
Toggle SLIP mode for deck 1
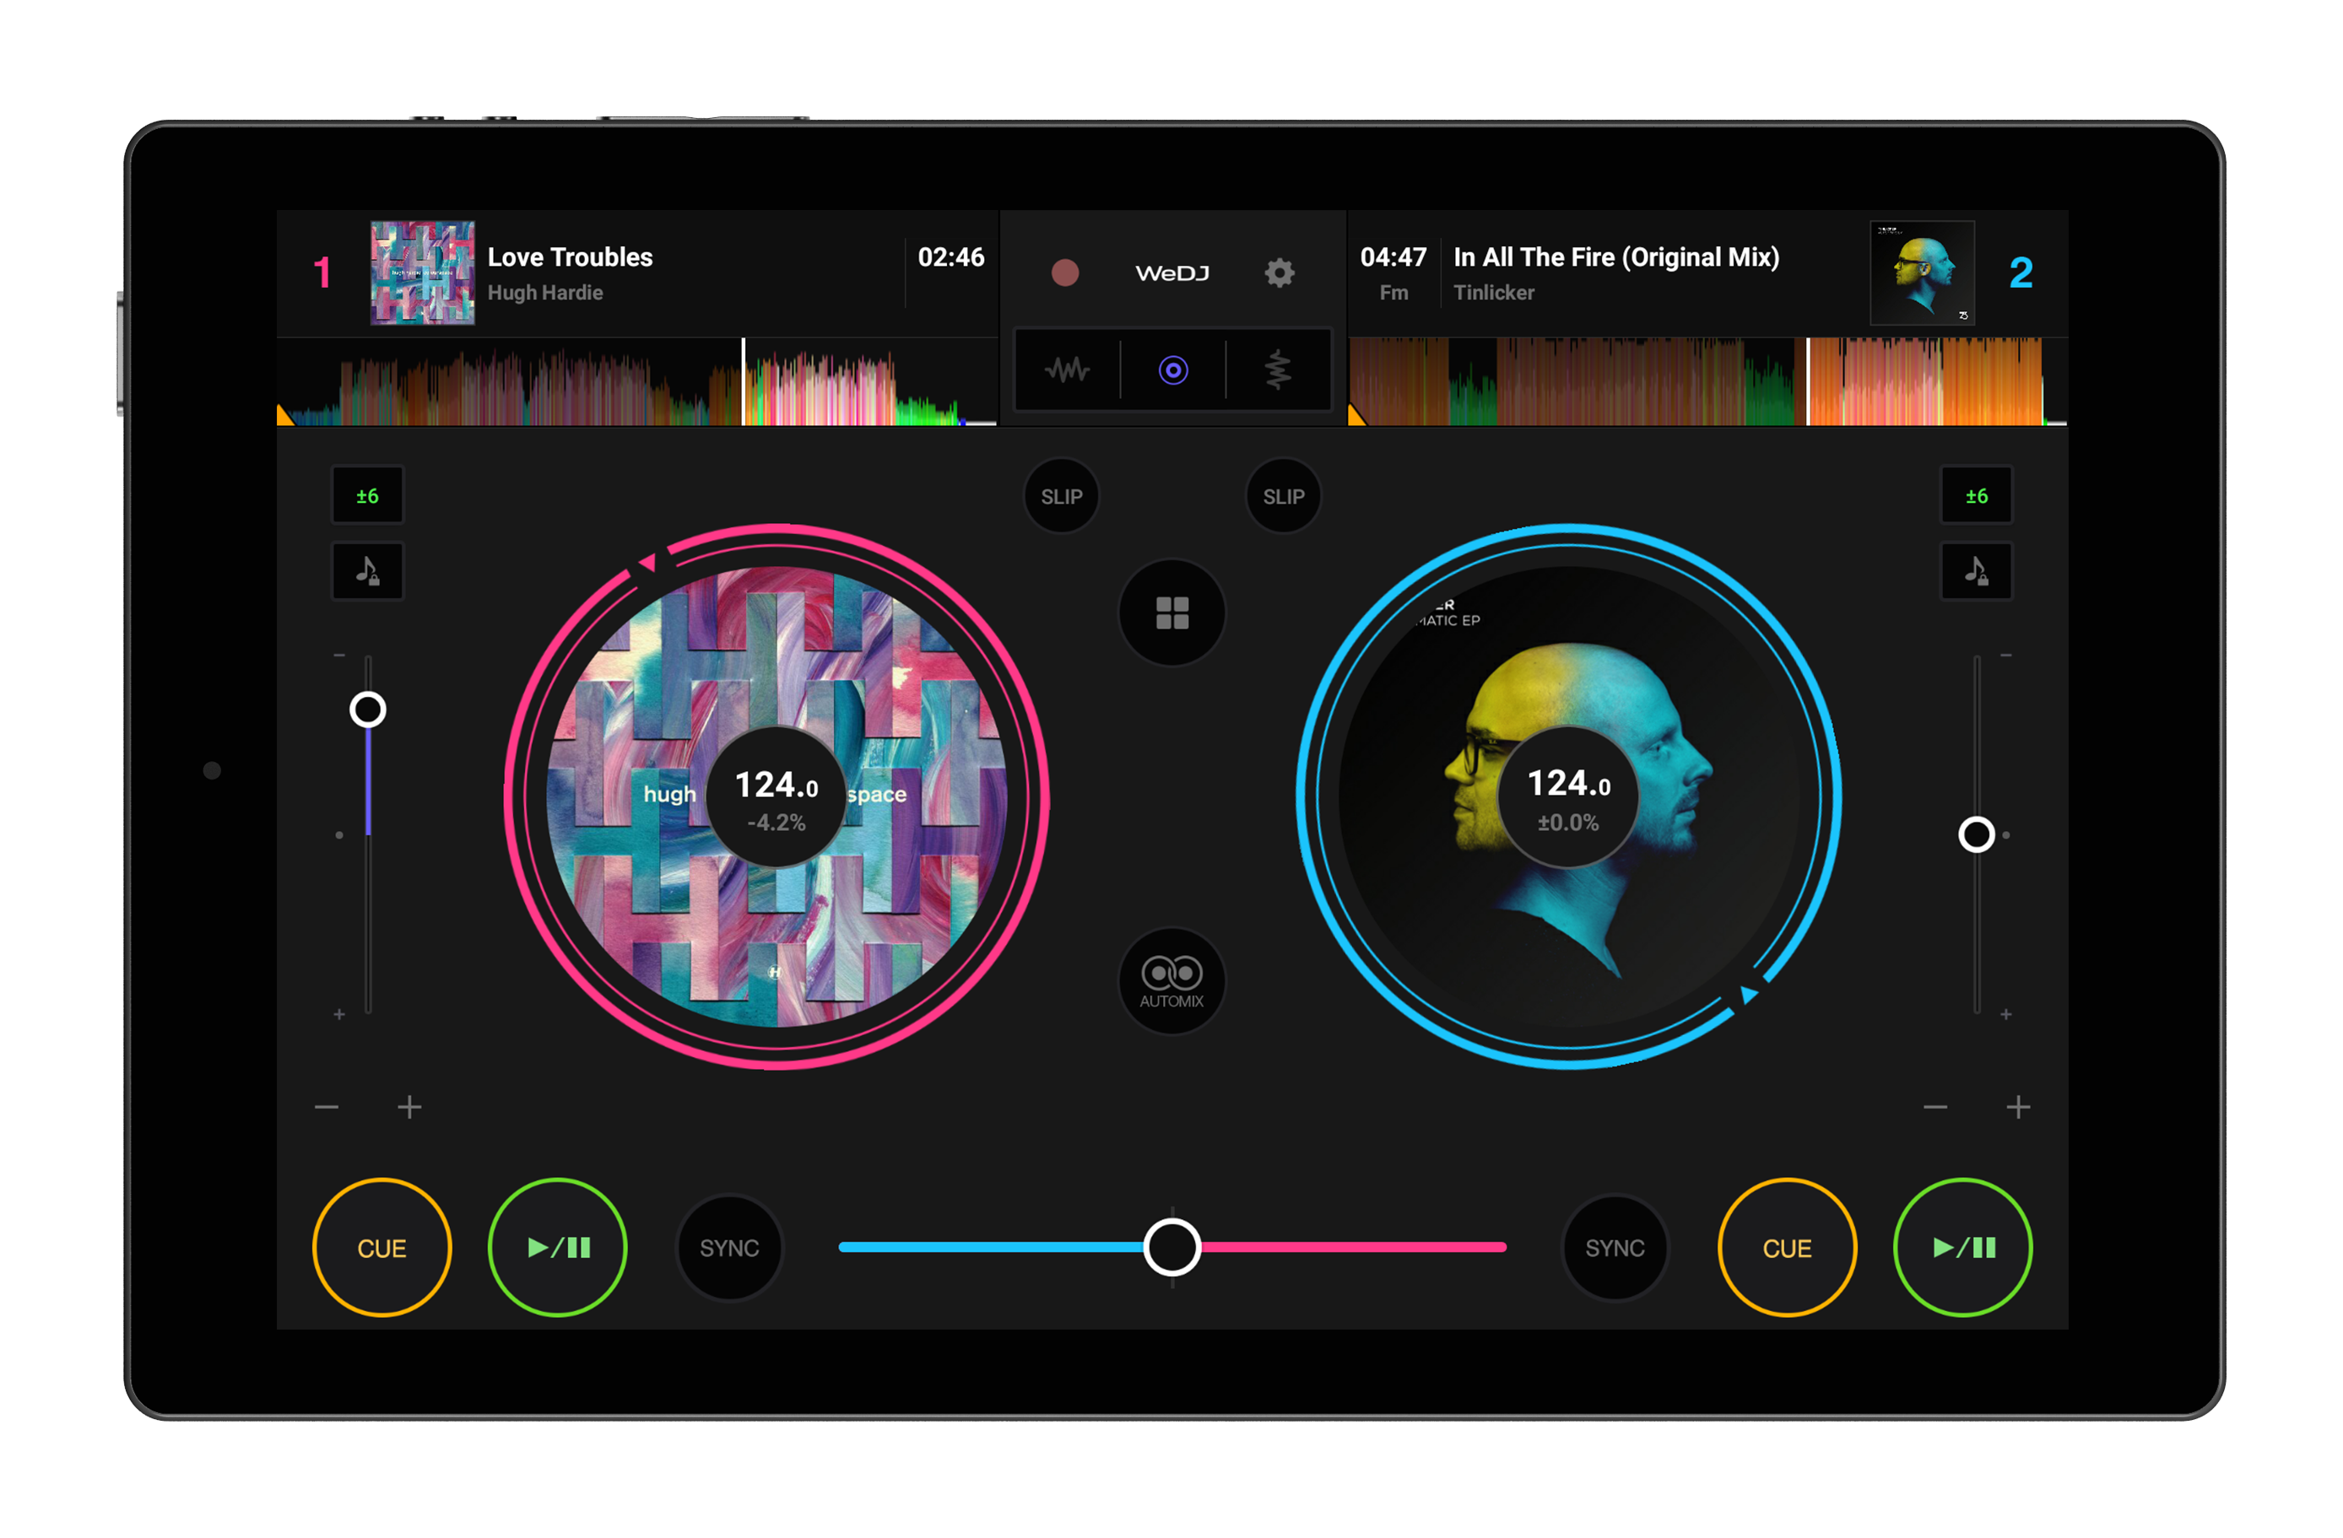(x=1061, y=496)
